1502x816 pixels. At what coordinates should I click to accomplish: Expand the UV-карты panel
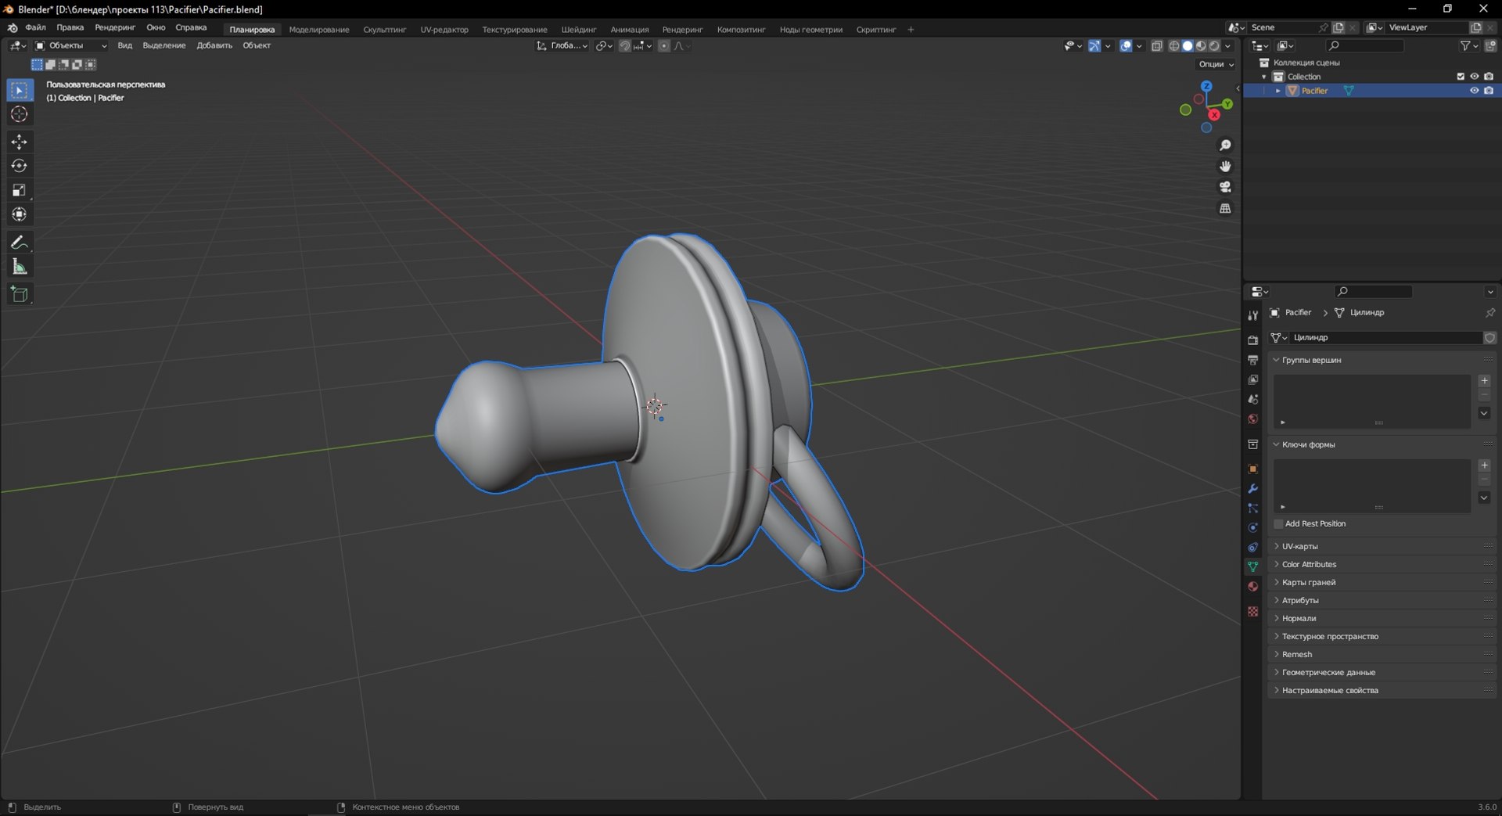click(x=1382, y=546)
